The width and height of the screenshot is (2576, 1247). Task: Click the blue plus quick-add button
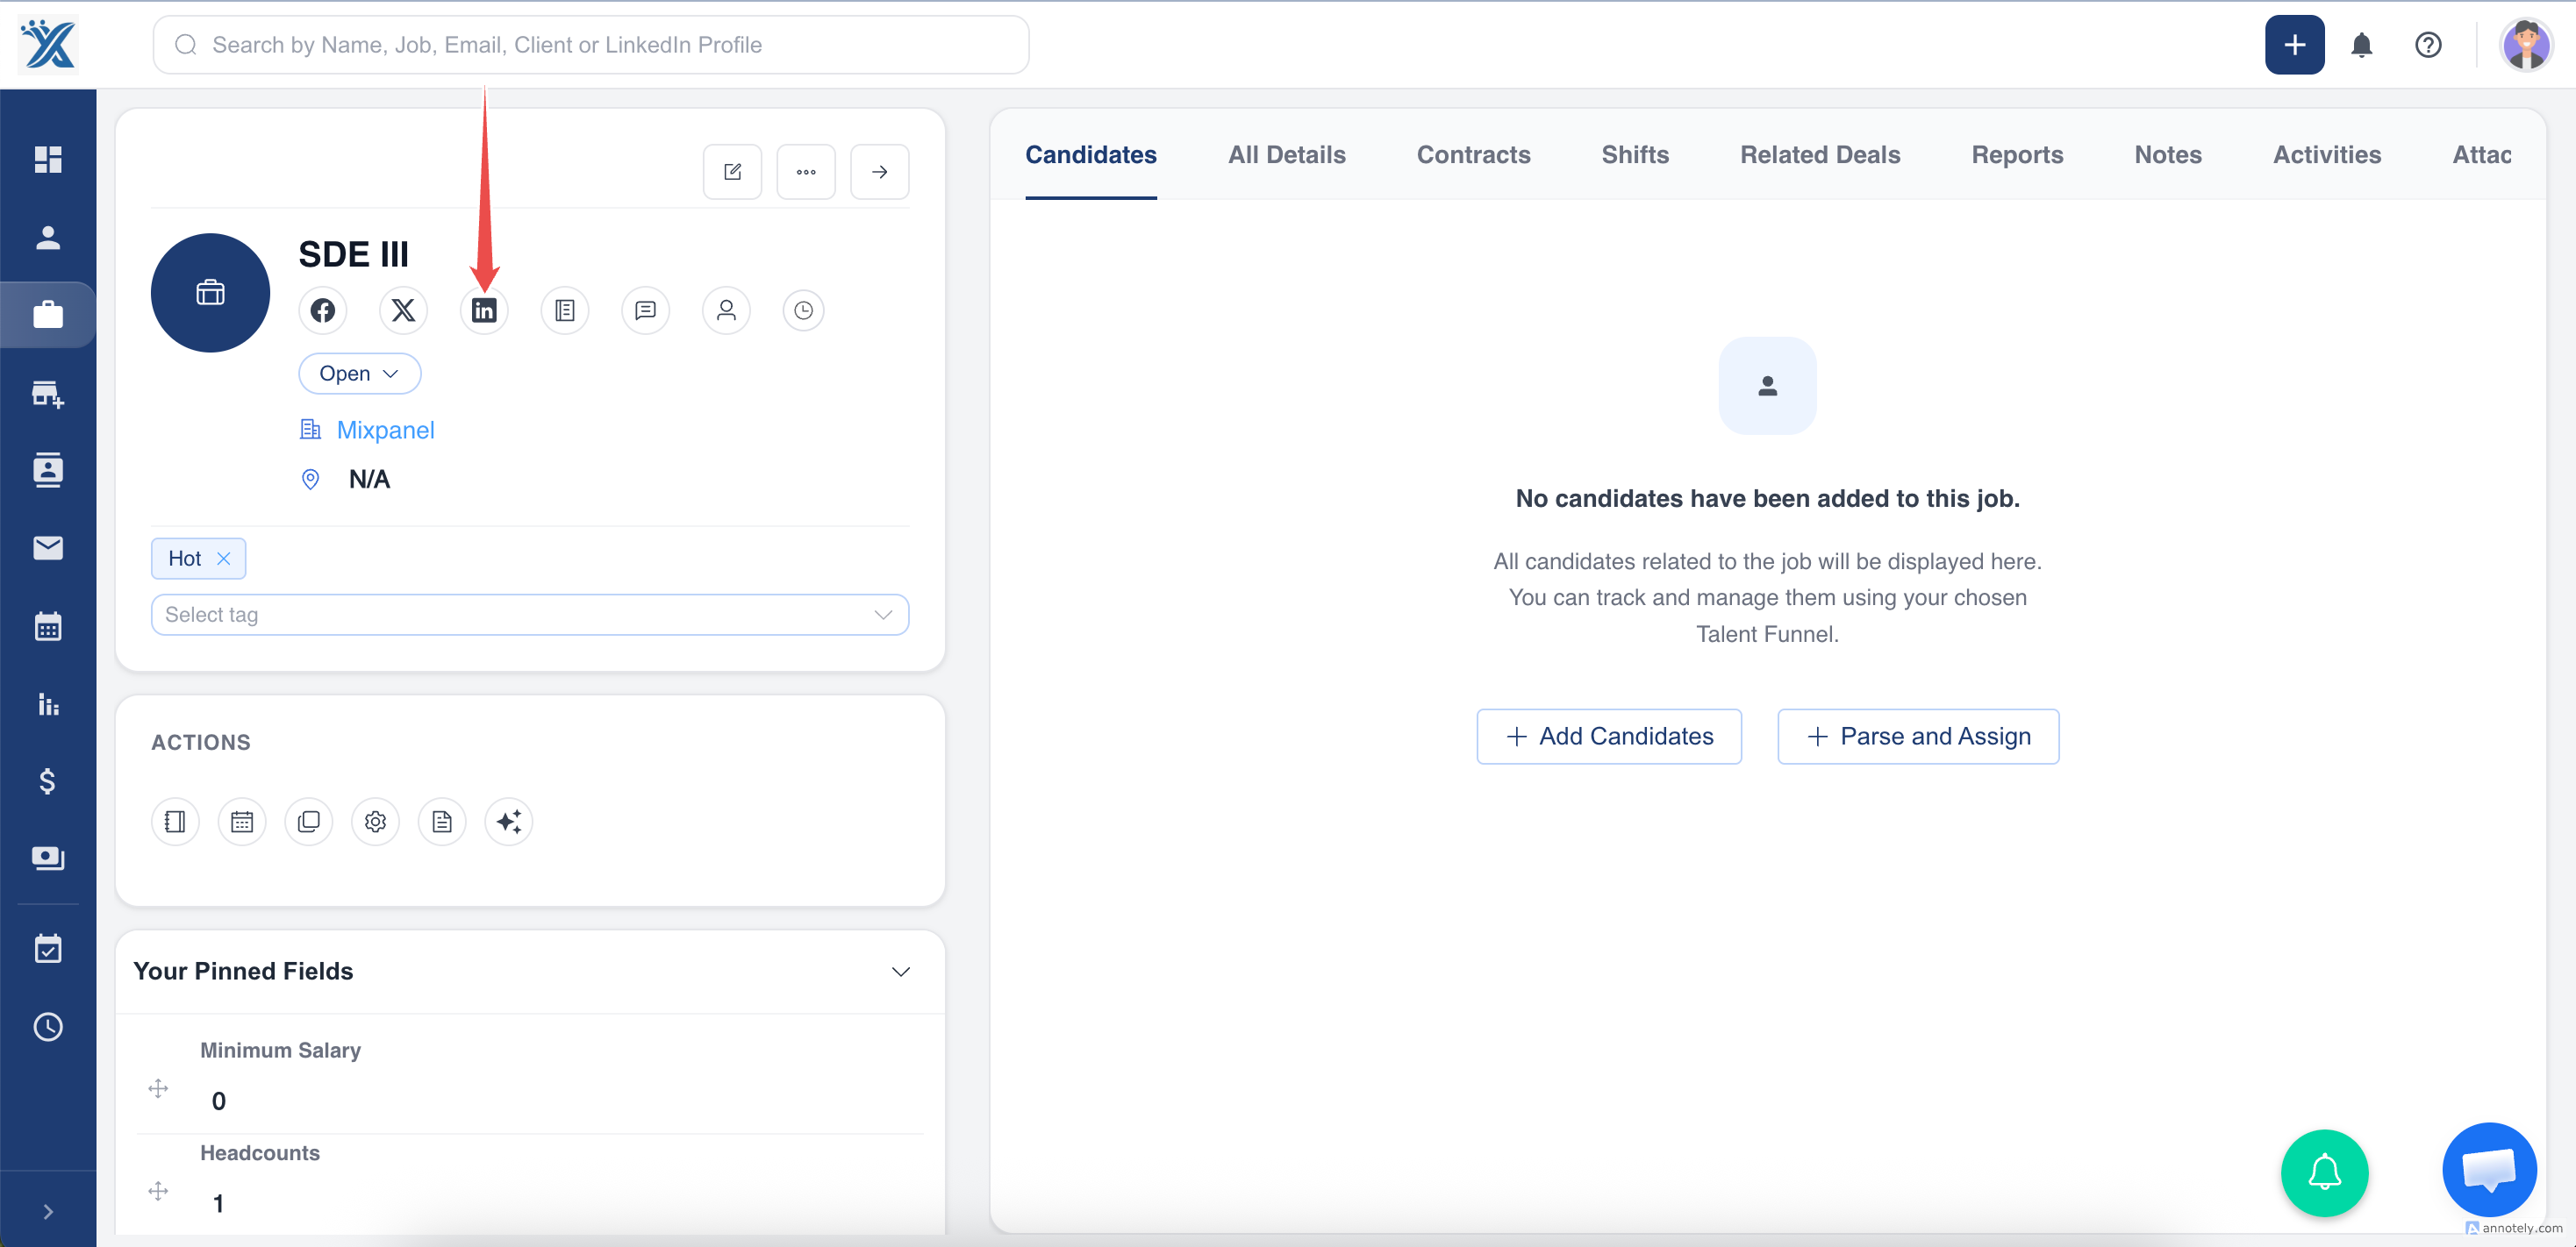click(x=2294, y=45)
